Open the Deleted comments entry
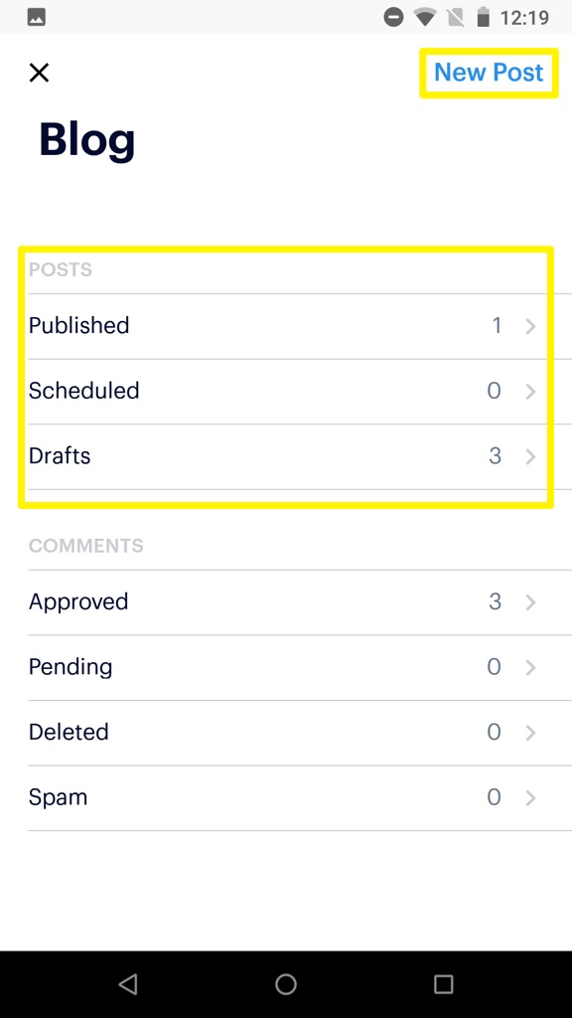572x1018 pixels. pos(286,732)
